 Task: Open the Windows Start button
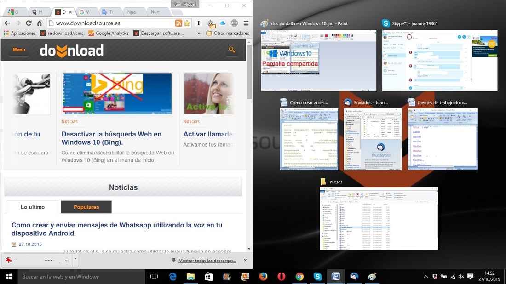point(9,277)
